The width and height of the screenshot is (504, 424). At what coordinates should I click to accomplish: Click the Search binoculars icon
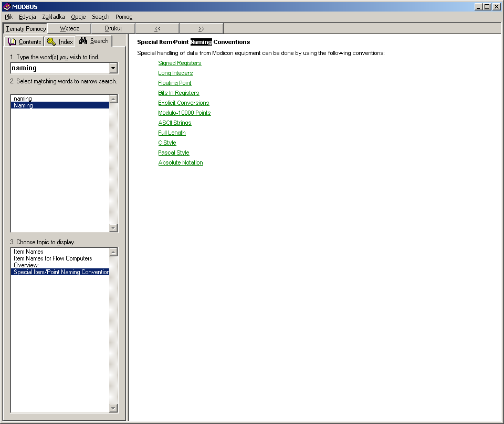(x=83, y=41)
